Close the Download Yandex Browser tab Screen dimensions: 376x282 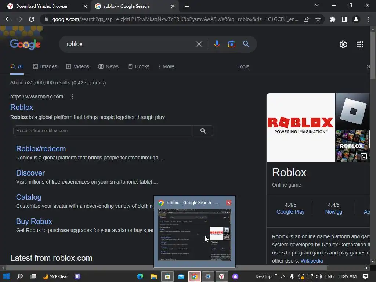pyautogui.click(x=85, y=6)
